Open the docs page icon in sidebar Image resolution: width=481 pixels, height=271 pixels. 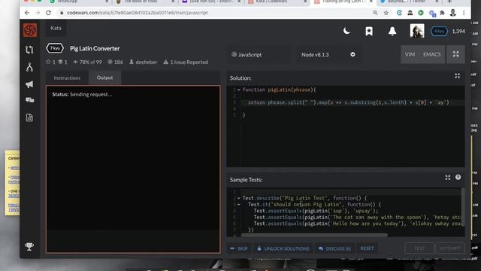pyautogui.click(x=29, y=117)
